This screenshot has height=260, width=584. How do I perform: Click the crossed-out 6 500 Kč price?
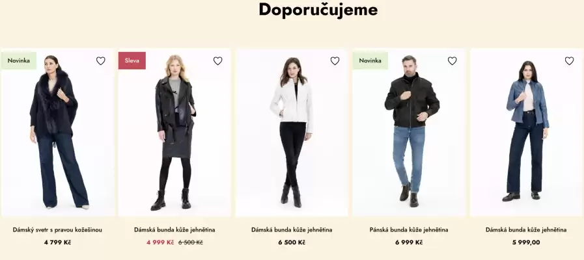tap(190, 242)
